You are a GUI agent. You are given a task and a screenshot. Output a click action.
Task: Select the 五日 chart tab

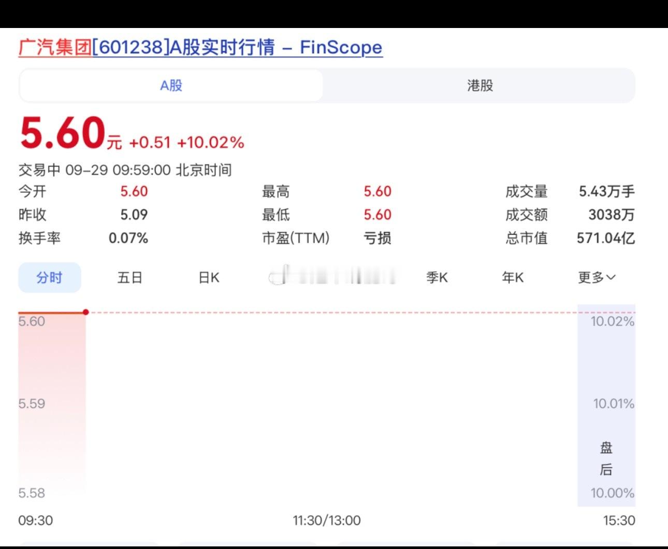129,277
